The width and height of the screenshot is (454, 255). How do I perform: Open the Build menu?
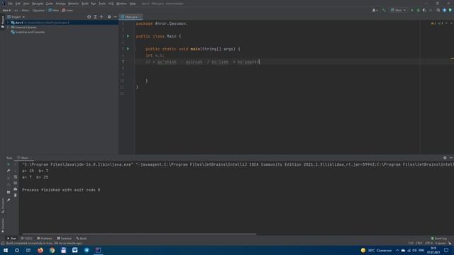(85, 4)
